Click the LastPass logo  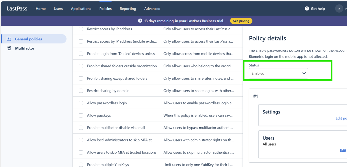(x=17, y=9)
